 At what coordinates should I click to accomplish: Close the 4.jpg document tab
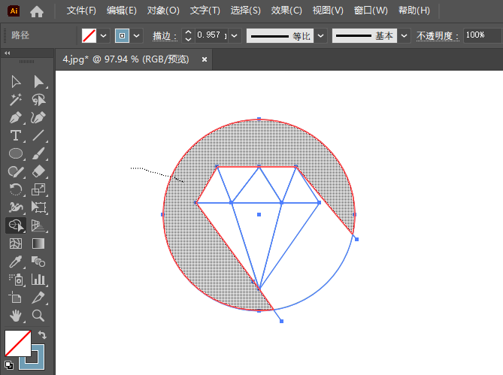(205, 59)
